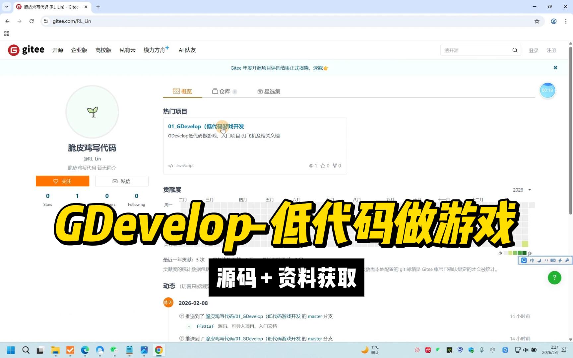573x358 pixels.
Task: Switch to the 仓库 tab
Action: point(224,91)
